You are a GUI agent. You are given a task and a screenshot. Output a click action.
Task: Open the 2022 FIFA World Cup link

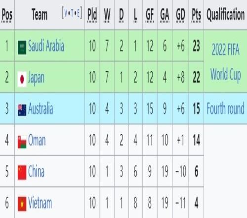point(225,62)
